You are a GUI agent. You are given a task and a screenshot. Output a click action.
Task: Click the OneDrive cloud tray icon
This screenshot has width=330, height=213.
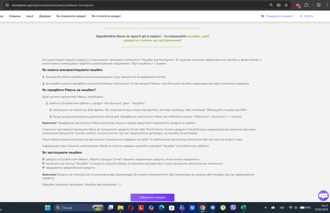pyautogui.click(x=273, y=208)
